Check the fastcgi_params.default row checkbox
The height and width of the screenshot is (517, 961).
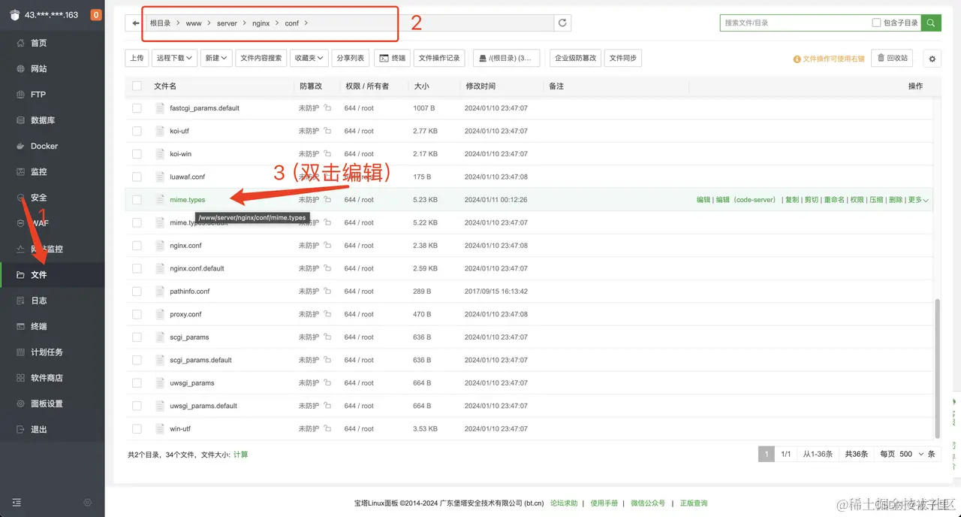(137, 108)
